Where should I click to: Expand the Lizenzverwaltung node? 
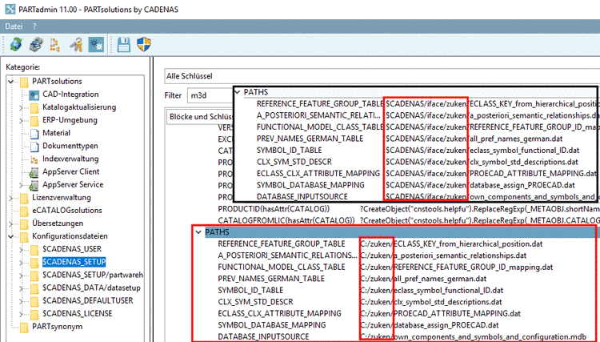tap(11, 198)
